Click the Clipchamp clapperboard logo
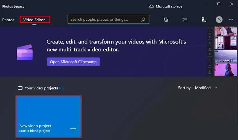 tap(25, 53)
